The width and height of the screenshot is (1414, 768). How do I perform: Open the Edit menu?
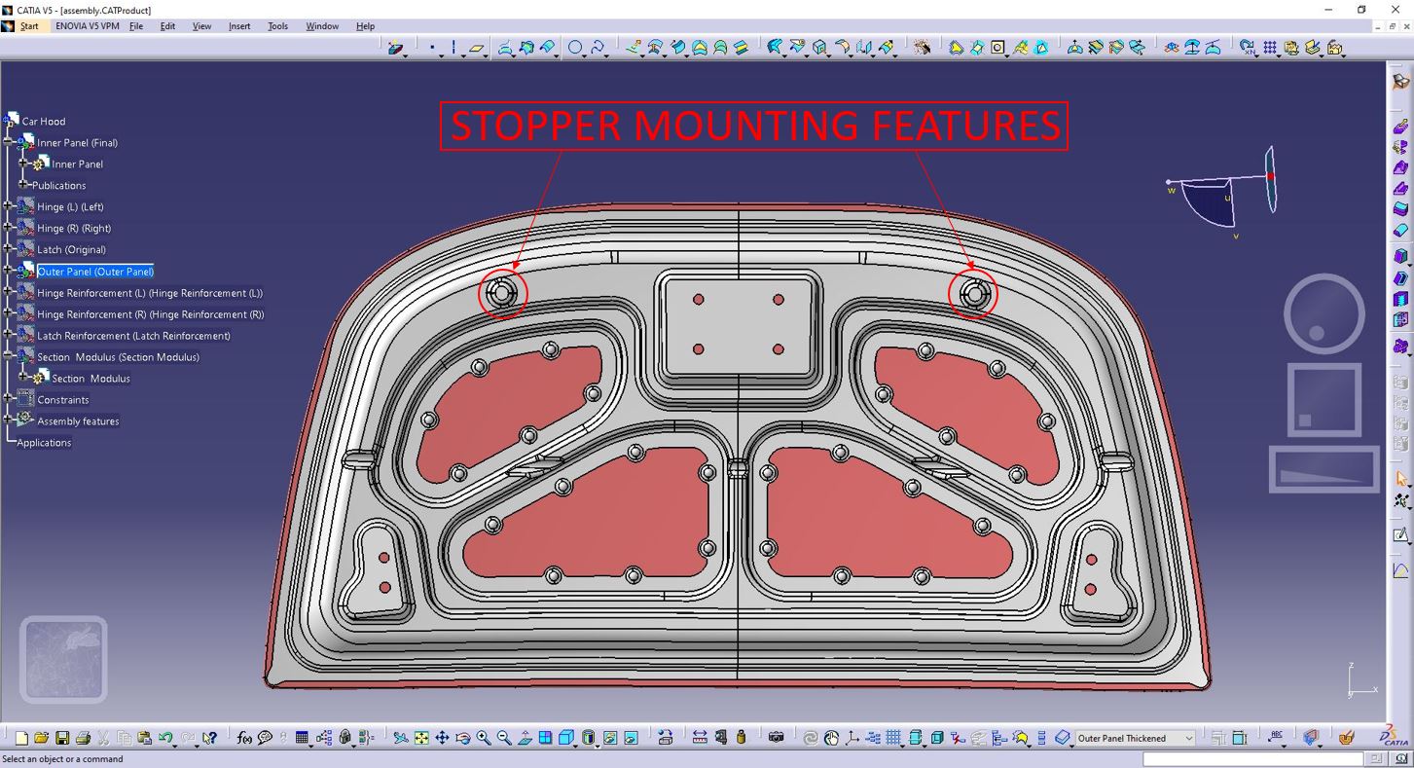(168, 26)
